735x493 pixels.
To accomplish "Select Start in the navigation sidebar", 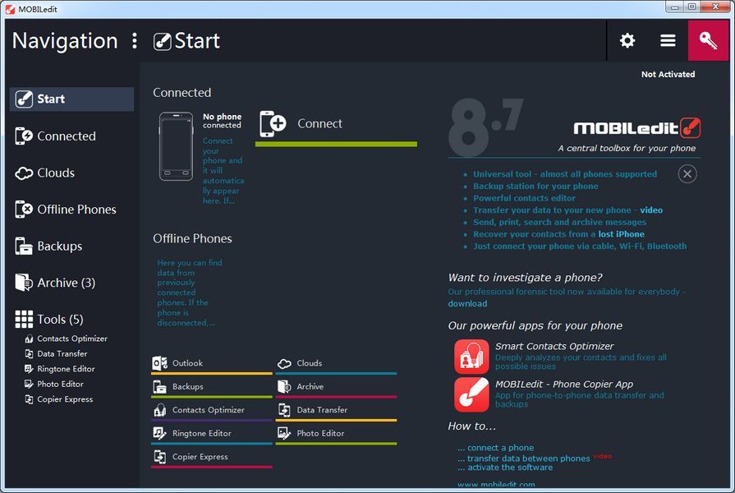I will 71,99.
